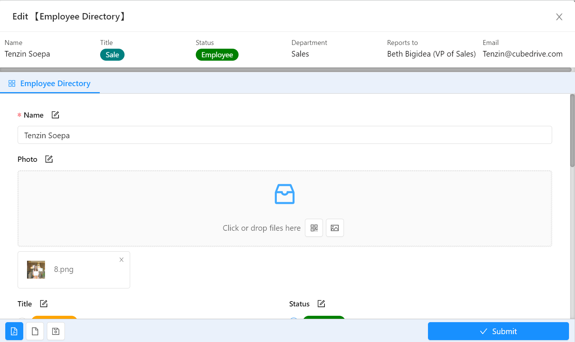
Task: Click 'Click or drop files here' text
Action: coord(262,228)
